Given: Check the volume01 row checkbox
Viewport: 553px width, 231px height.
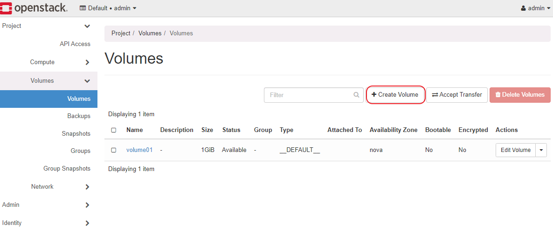Looking at the screenshot, I should point(114,150).
